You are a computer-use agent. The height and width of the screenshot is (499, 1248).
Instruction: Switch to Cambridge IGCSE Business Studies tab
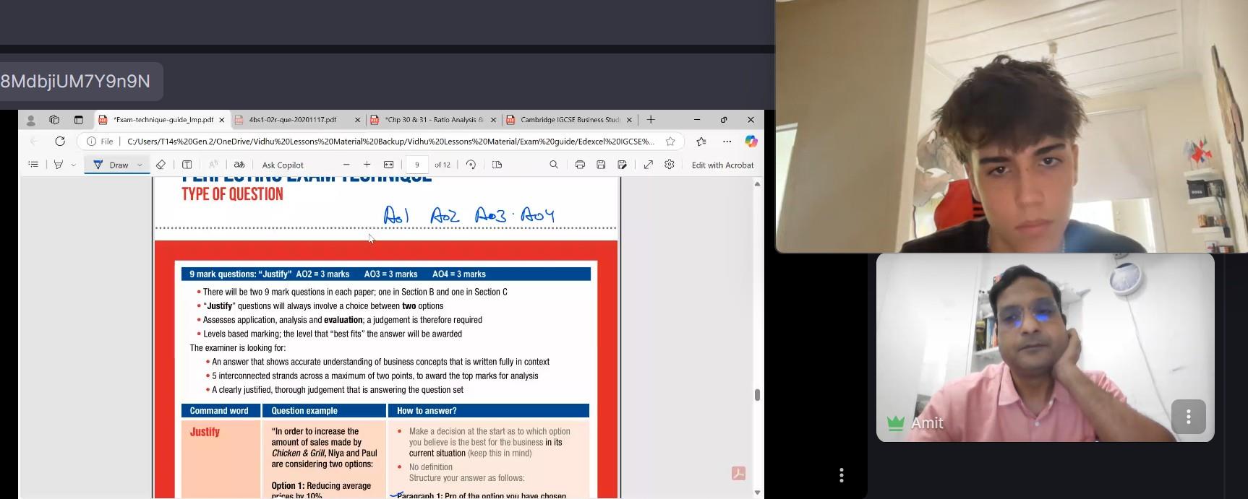(x=570, y=120)
